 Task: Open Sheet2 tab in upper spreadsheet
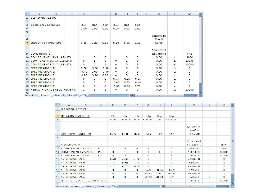pos(59,95)
